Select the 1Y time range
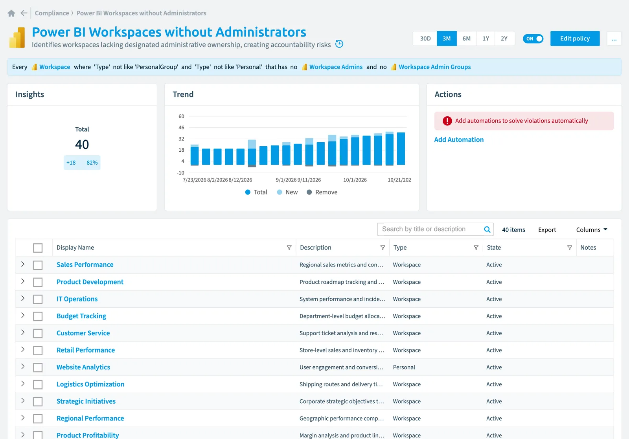629x439 pixels. click(486, 39)
